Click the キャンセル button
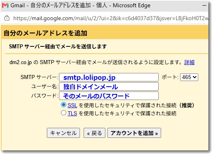212x154 pixels. coord(63,133)
